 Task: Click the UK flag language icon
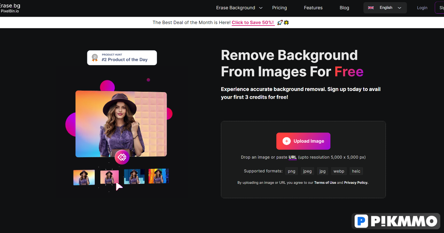pos(371,8)
